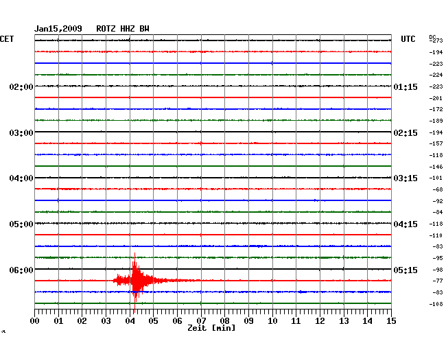Select the 04:00 CET time label

[x=21, y=178]
